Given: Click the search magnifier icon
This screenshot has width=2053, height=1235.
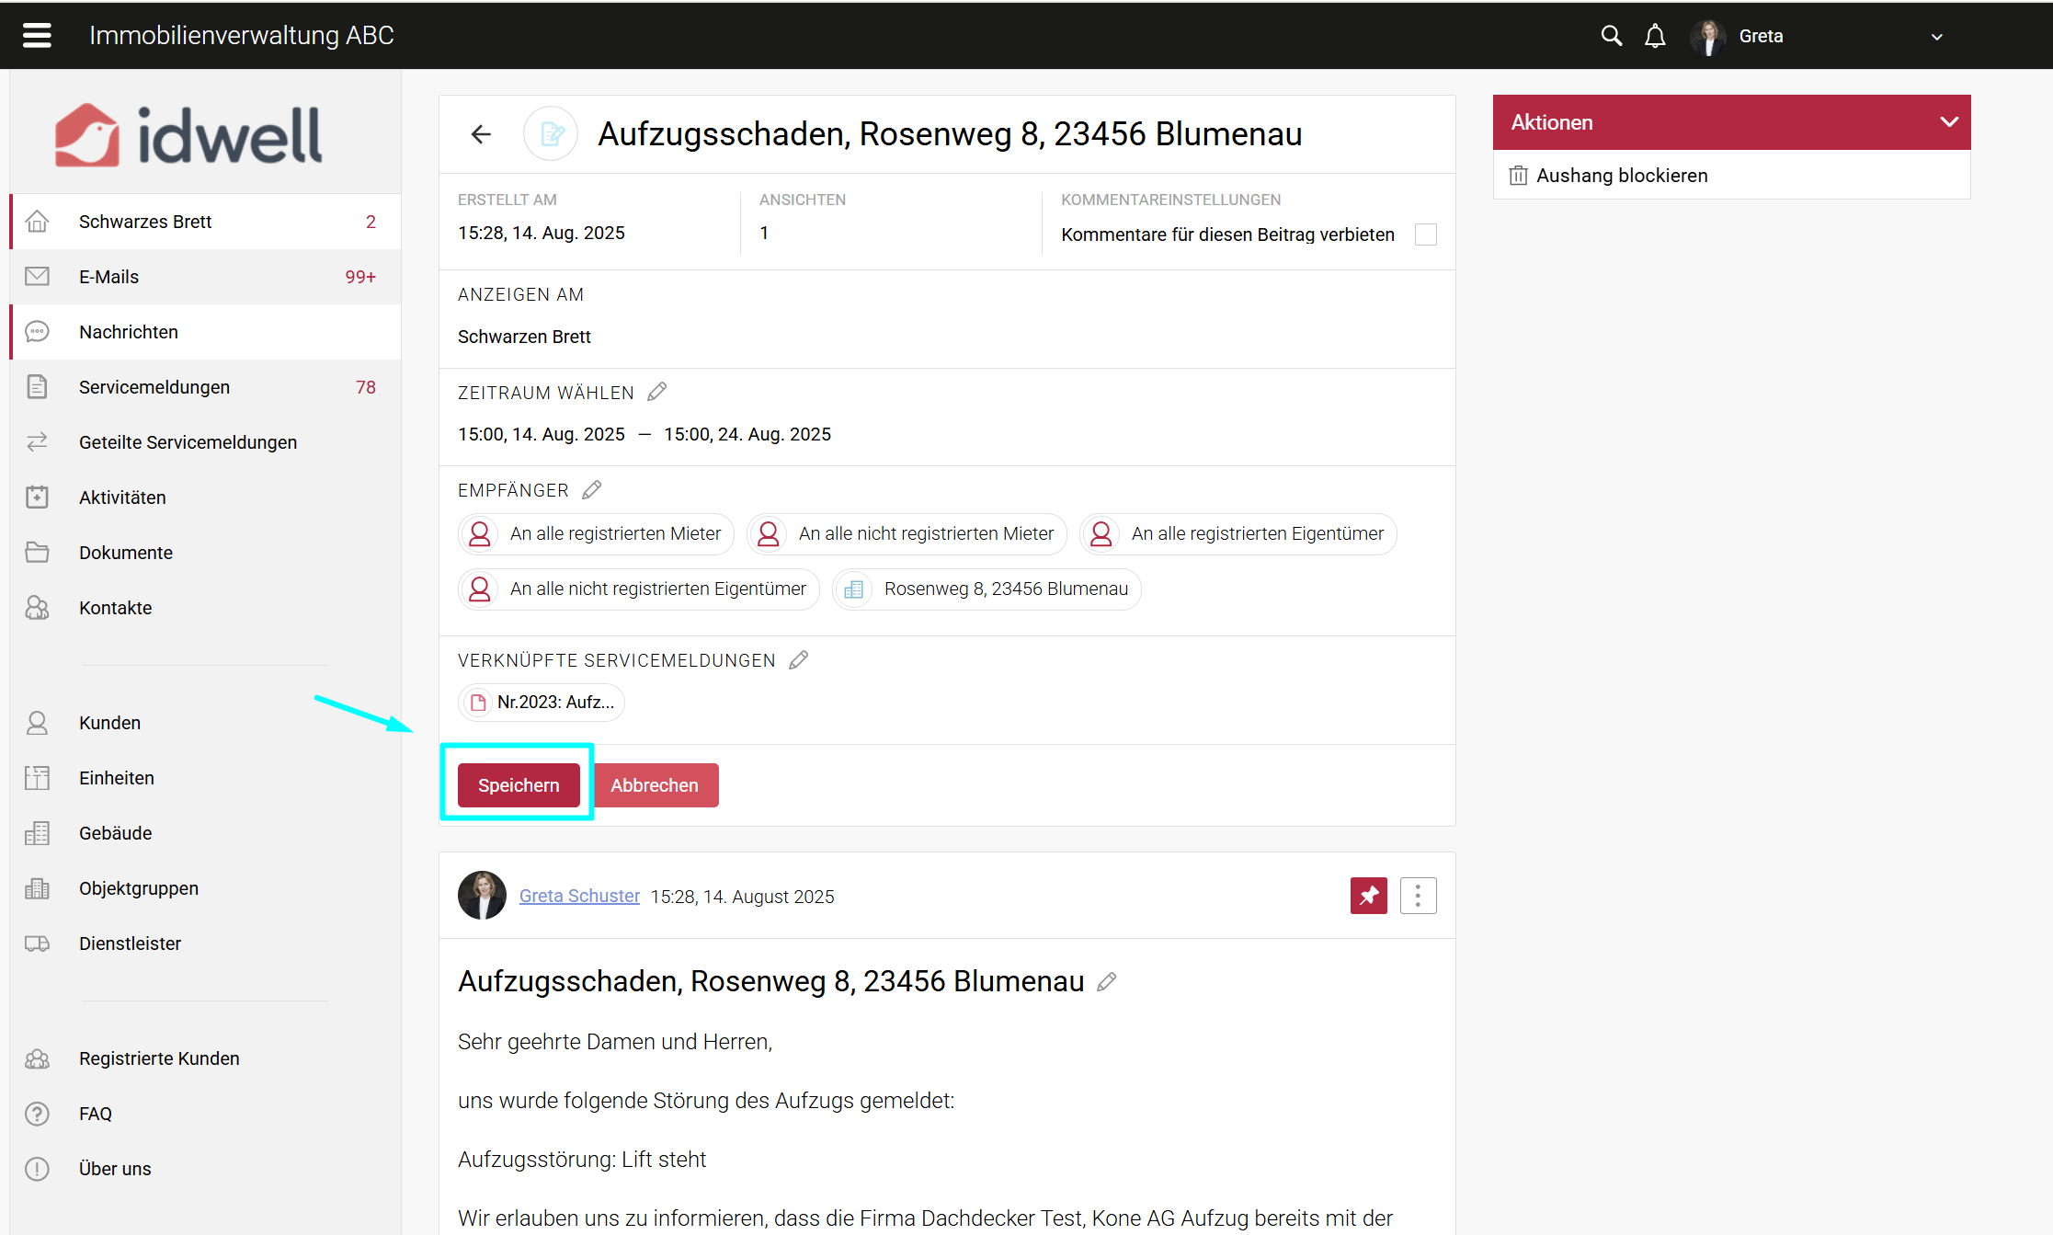Looking at the screenshot, I should pos(1611,36).
